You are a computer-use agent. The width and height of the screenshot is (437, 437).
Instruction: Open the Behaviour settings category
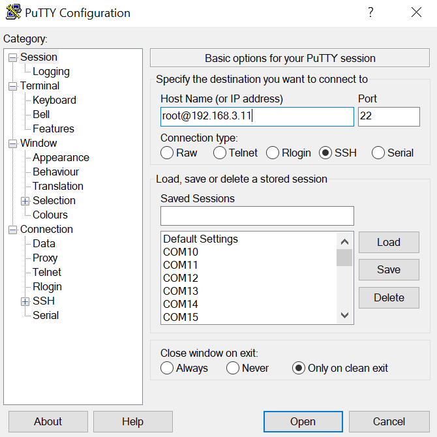coord(55,172)
